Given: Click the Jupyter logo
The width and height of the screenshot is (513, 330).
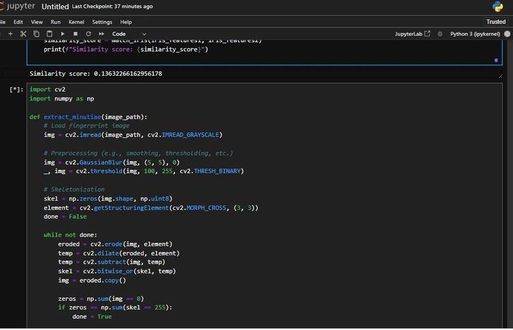Looking at the screenshot, I should [x=17, y=6].
